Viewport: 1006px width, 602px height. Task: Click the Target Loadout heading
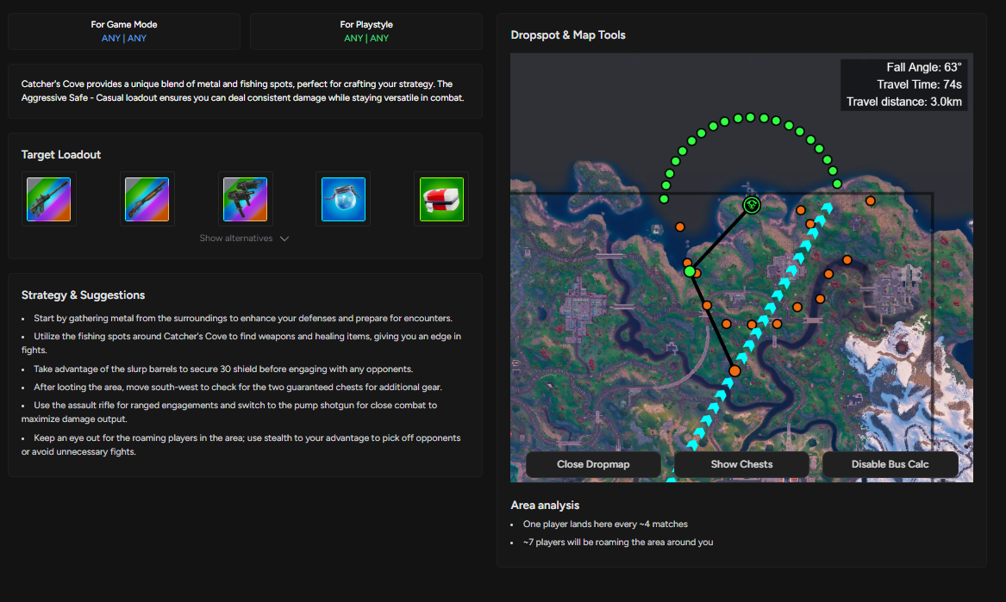point(61,155)
